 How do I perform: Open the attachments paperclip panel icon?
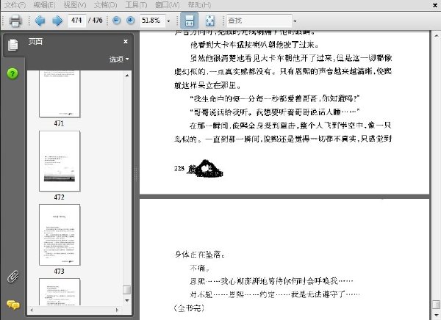click(13, 277)
